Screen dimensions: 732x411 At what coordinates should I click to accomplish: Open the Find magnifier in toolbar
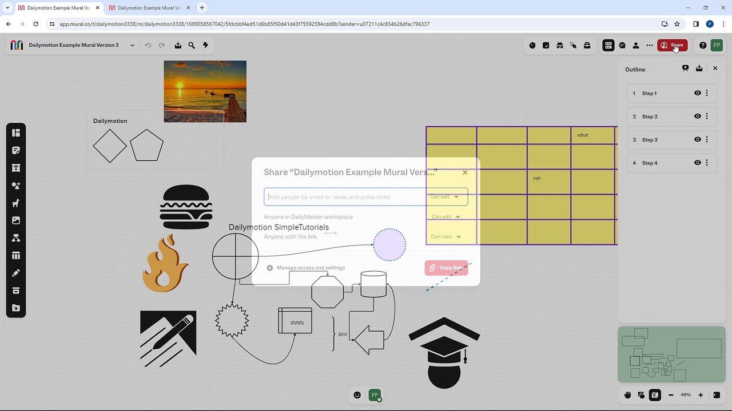click(x=192, y=45)
